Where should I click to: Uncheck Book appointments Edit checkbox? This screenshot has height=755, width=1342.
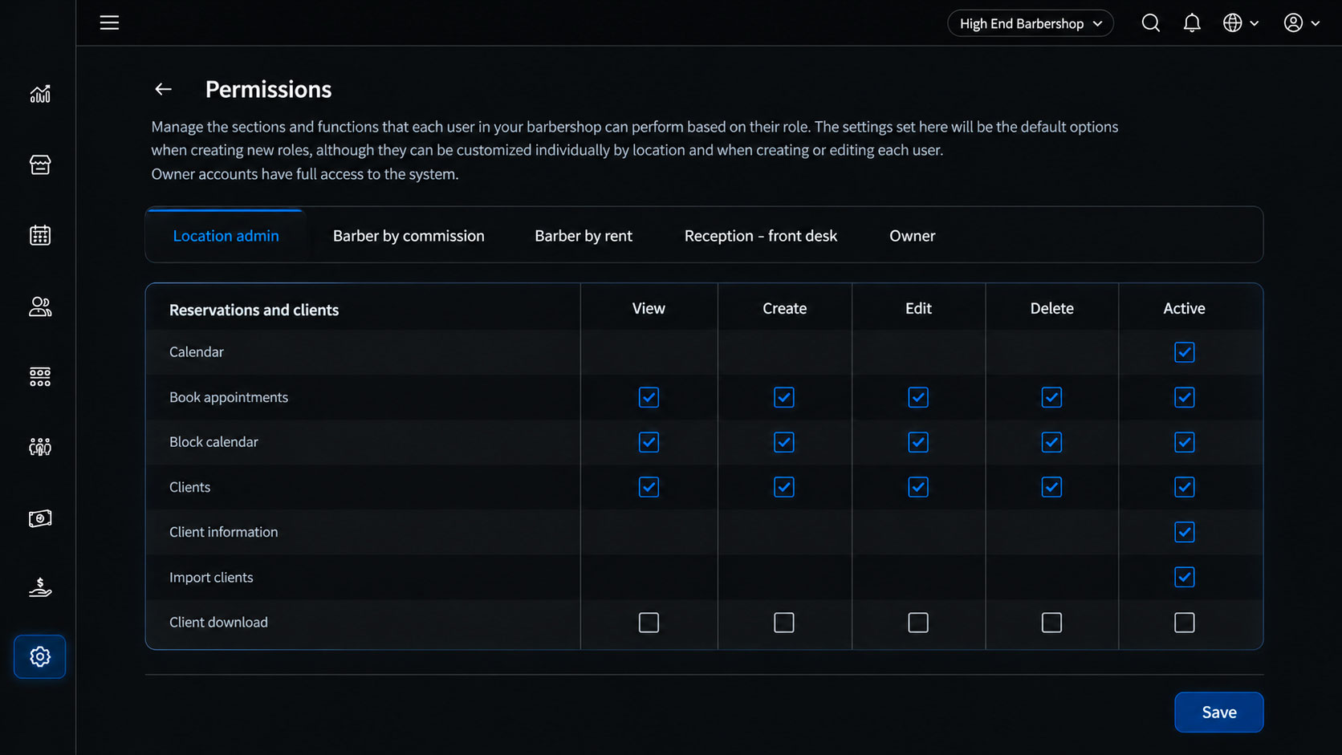point(918,397)
